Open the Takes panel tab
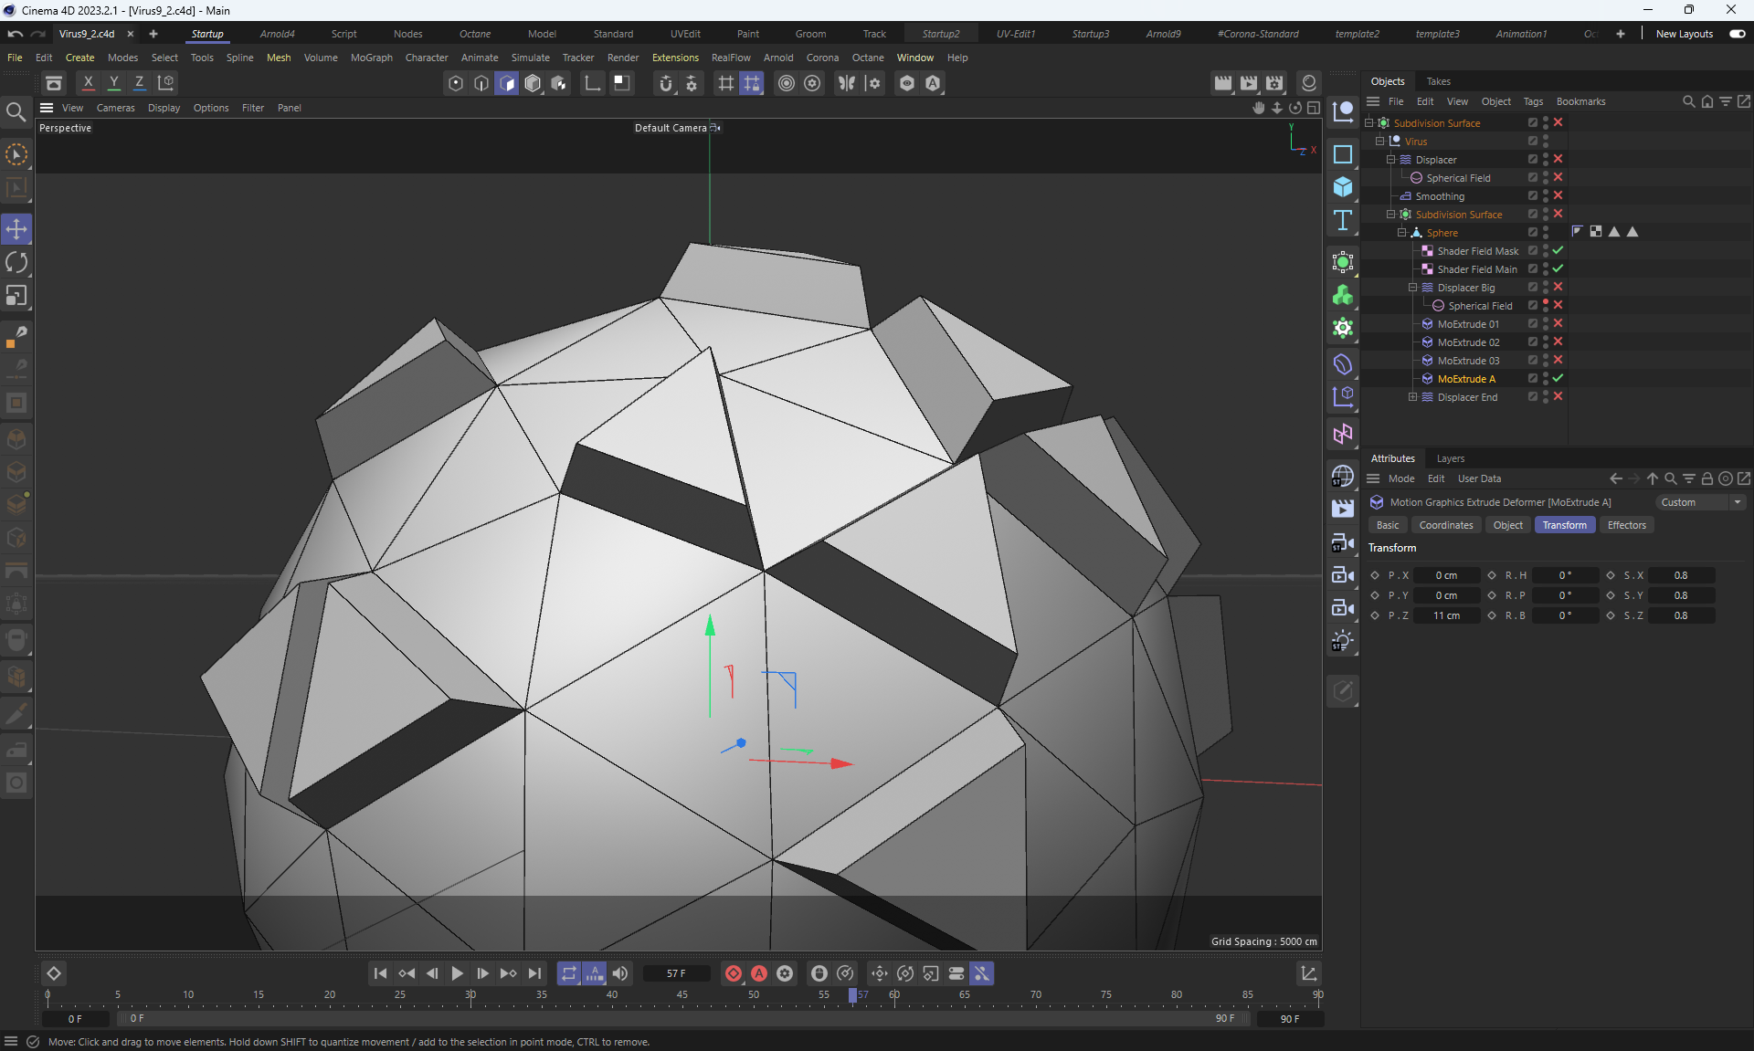This screenshot has width=1754, height=1051. (x=1438, y=81)
